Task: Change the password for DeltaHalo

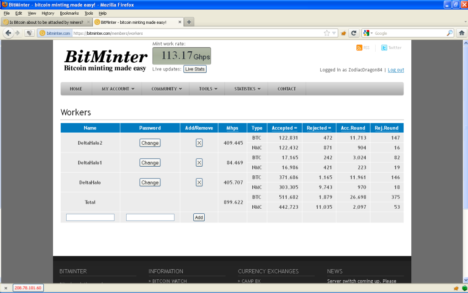Action: click(150, 182)
